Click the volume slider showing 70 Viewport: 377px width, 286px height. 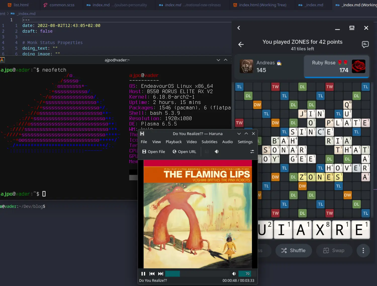pos(245,274)
